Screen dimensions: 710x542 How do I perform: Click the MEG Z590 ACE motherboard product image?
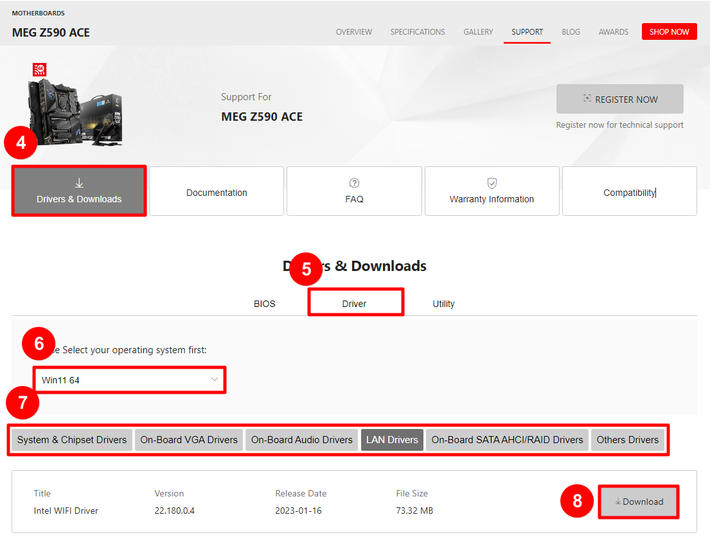pos(74,106)
